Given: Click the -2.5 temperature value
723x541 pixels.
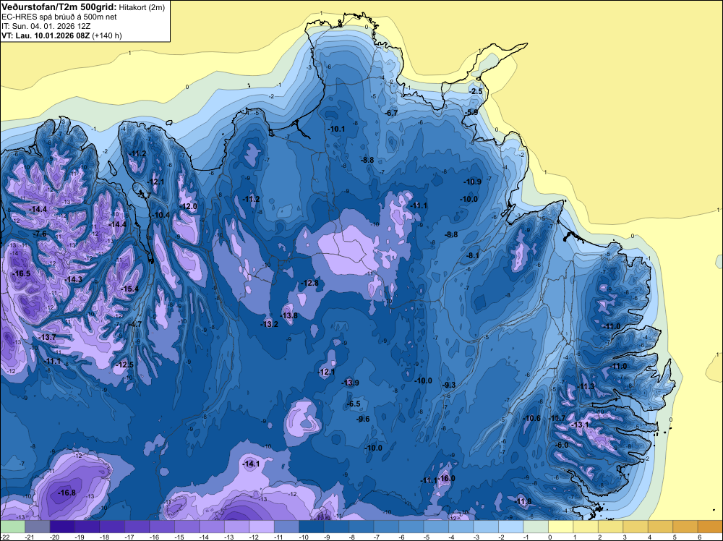Looking at the screenshot, I should [476, 91].
